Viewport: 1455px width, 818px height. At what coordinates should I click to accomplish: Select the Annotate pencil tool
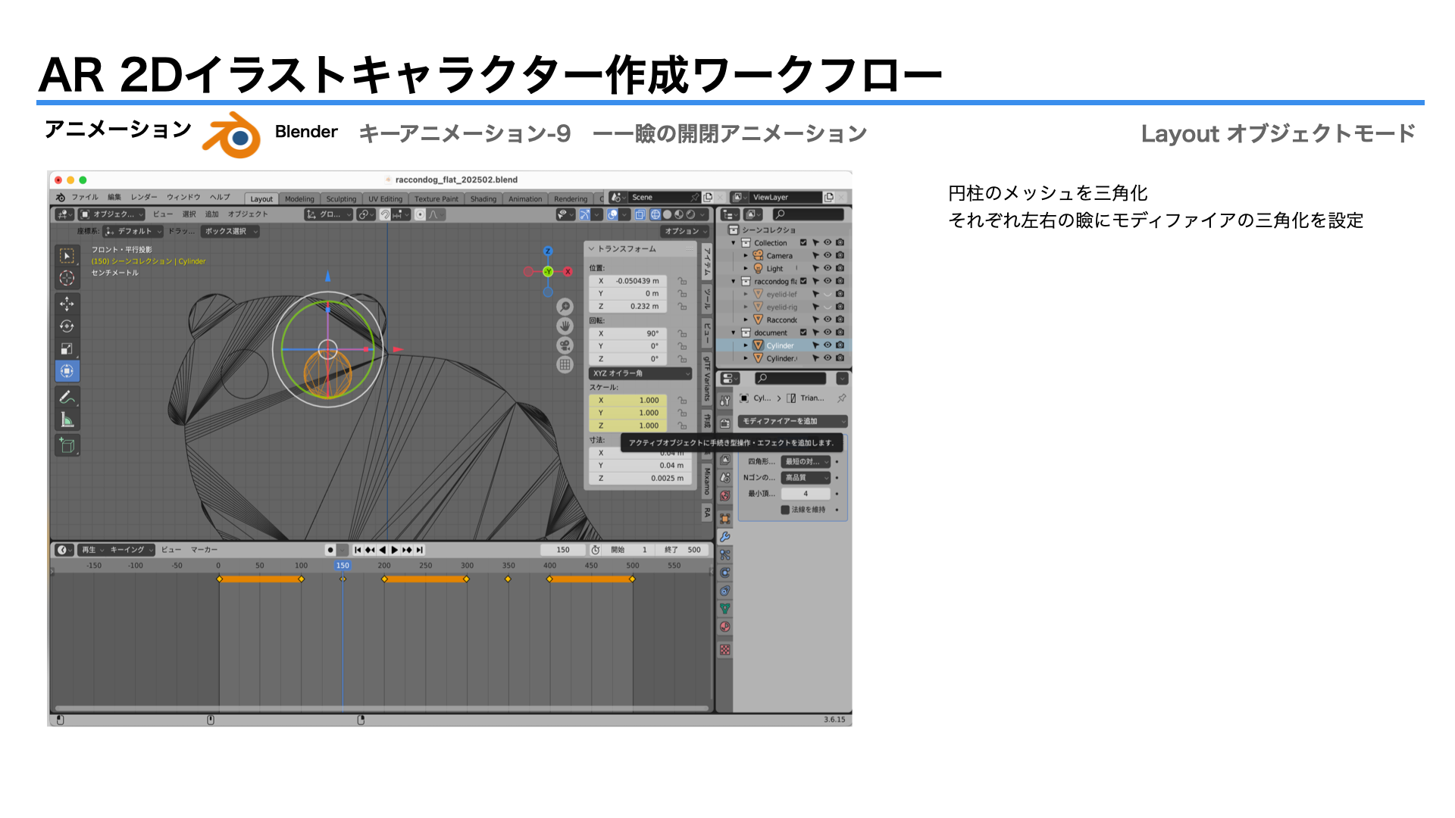(x=67, y=397)
